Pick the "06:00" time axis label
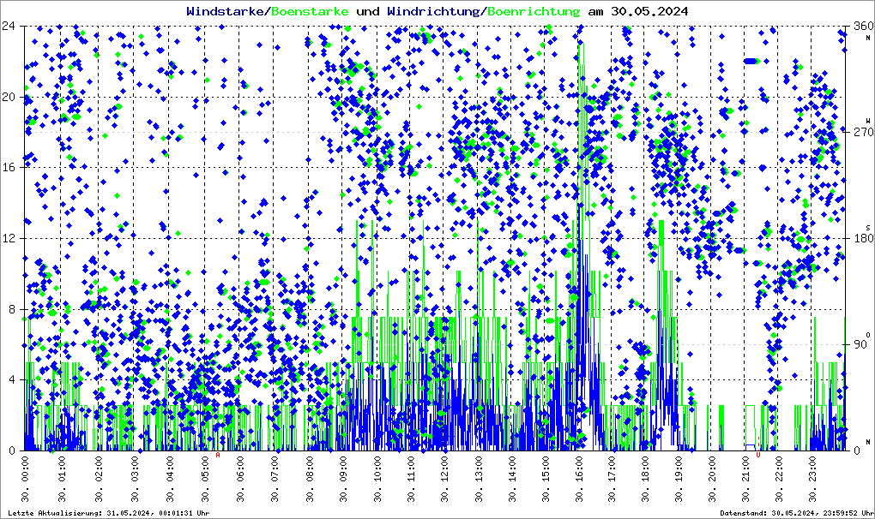This screenshot has width=875, height=519. [x=240, y=479]
